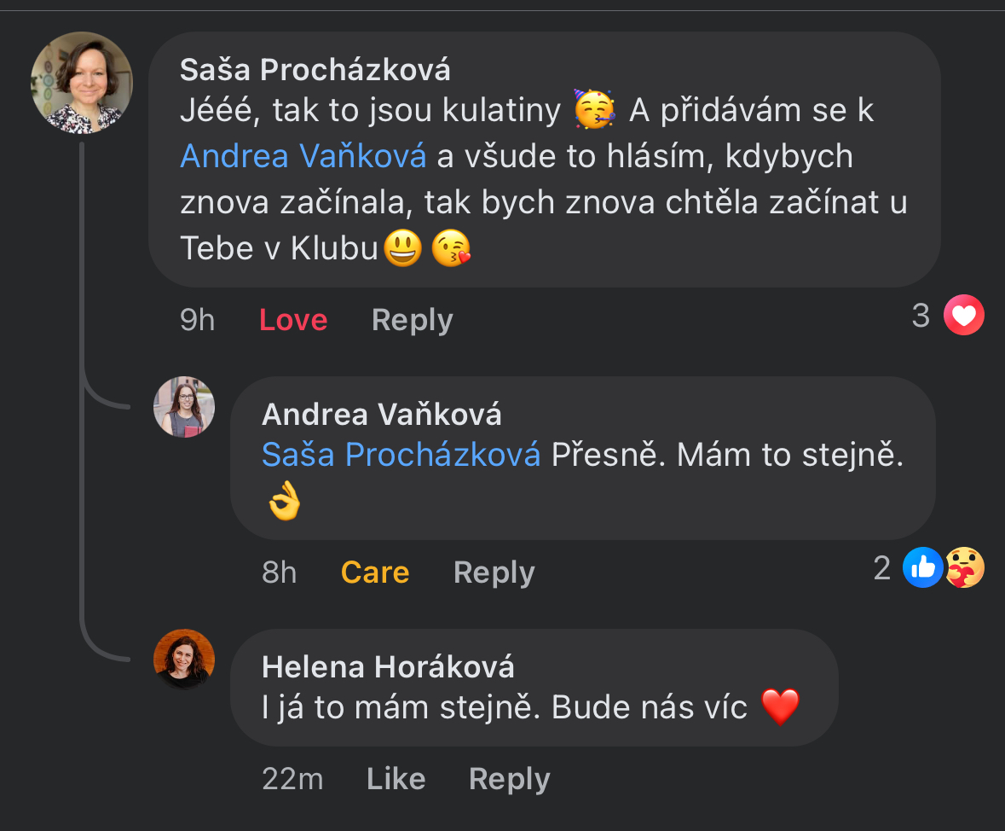Image resolution: width=1005 pixels, height=831 pixels.
Task: Reply to Andrea Vaňková's comment
Action: [494, 572]
